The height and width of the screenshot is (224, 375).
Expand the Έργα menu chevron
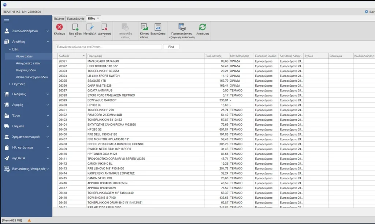pyautogui.click(x=48, y=115)
